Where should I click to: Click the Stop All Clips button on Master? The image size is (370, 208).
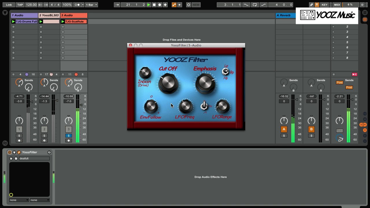334,75
